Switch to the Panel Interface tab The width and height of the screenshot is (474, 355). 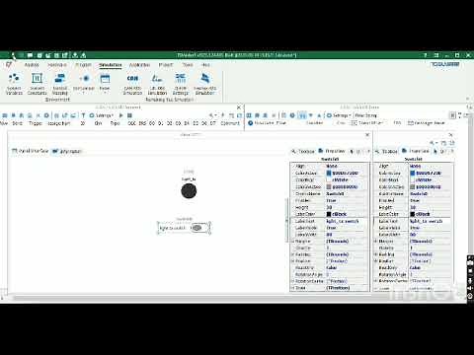31,151
